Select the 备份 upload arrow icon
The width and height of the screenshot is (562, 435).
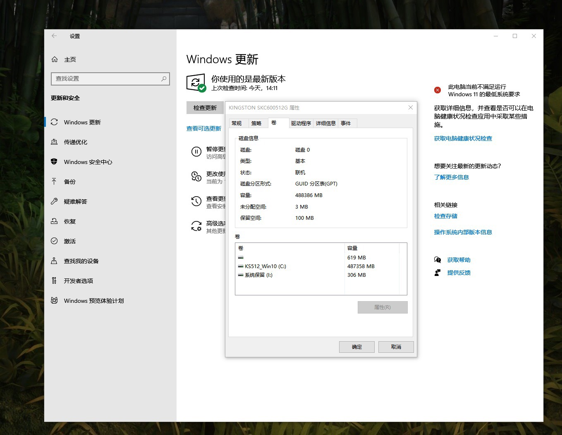point(54,181)
